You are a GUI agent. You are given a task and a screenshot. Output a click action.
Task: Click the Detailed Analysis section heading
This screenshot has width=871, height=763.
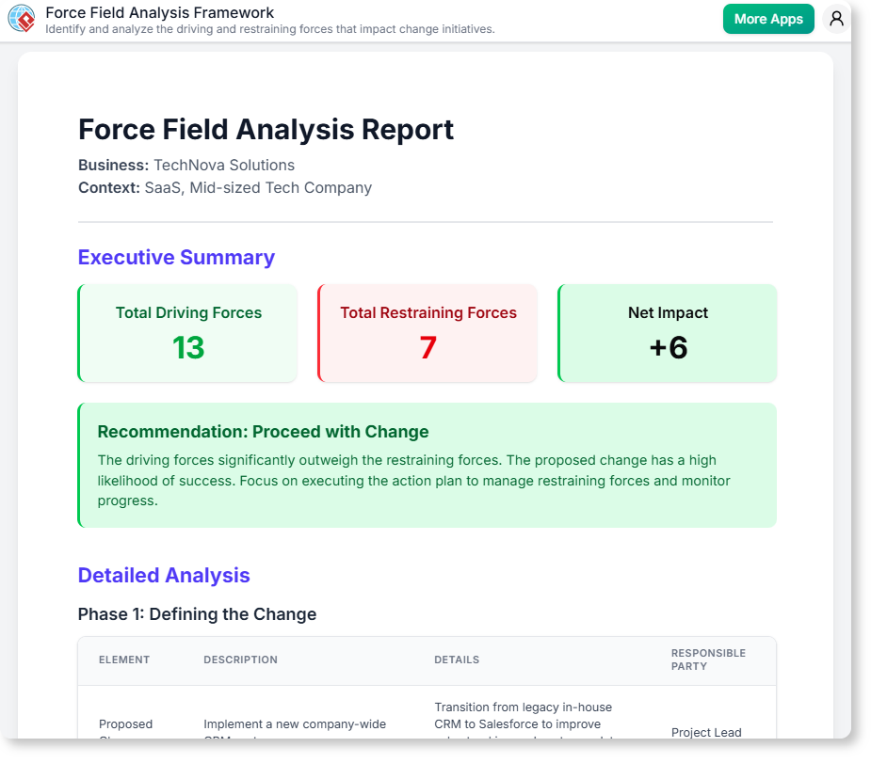(x=164, y=575)
